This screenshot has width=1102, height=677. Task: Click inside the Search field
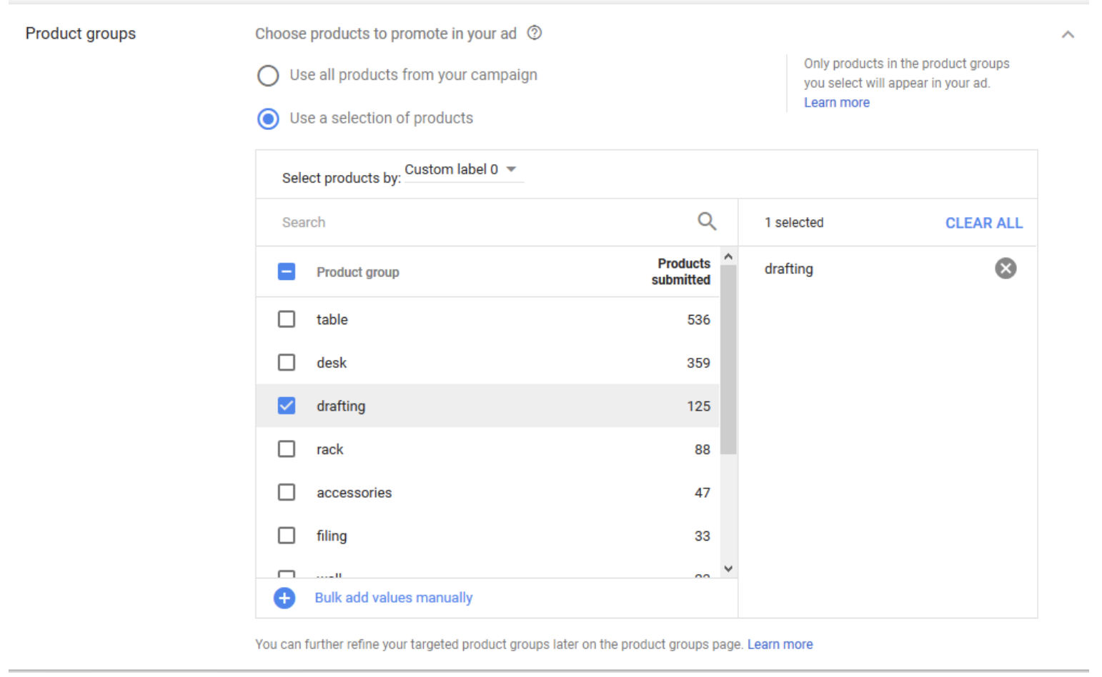click(x=429, y=221)
